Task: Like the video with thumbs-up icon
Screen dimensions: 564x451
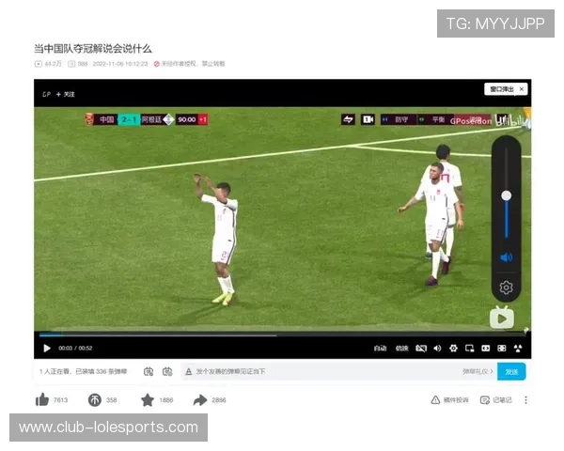Action: click(42, 400)
